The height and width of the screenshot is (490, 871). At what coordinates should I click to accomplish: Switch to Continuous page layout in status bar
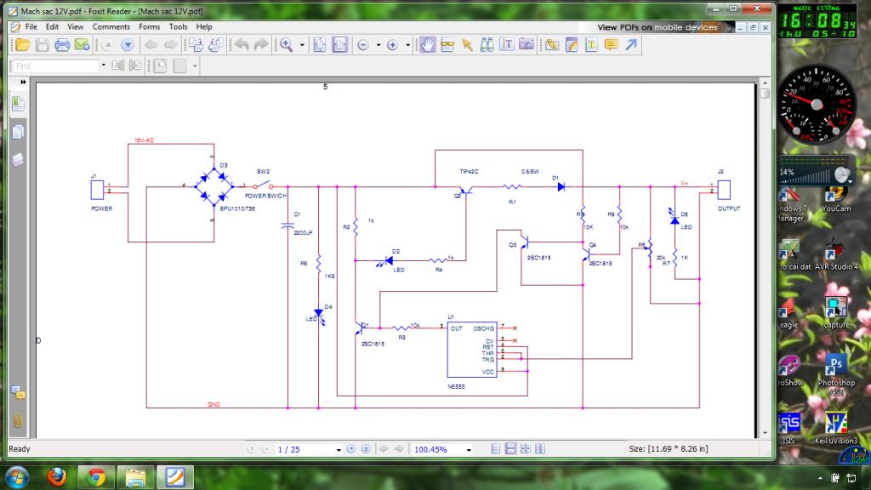pos(510,448)
